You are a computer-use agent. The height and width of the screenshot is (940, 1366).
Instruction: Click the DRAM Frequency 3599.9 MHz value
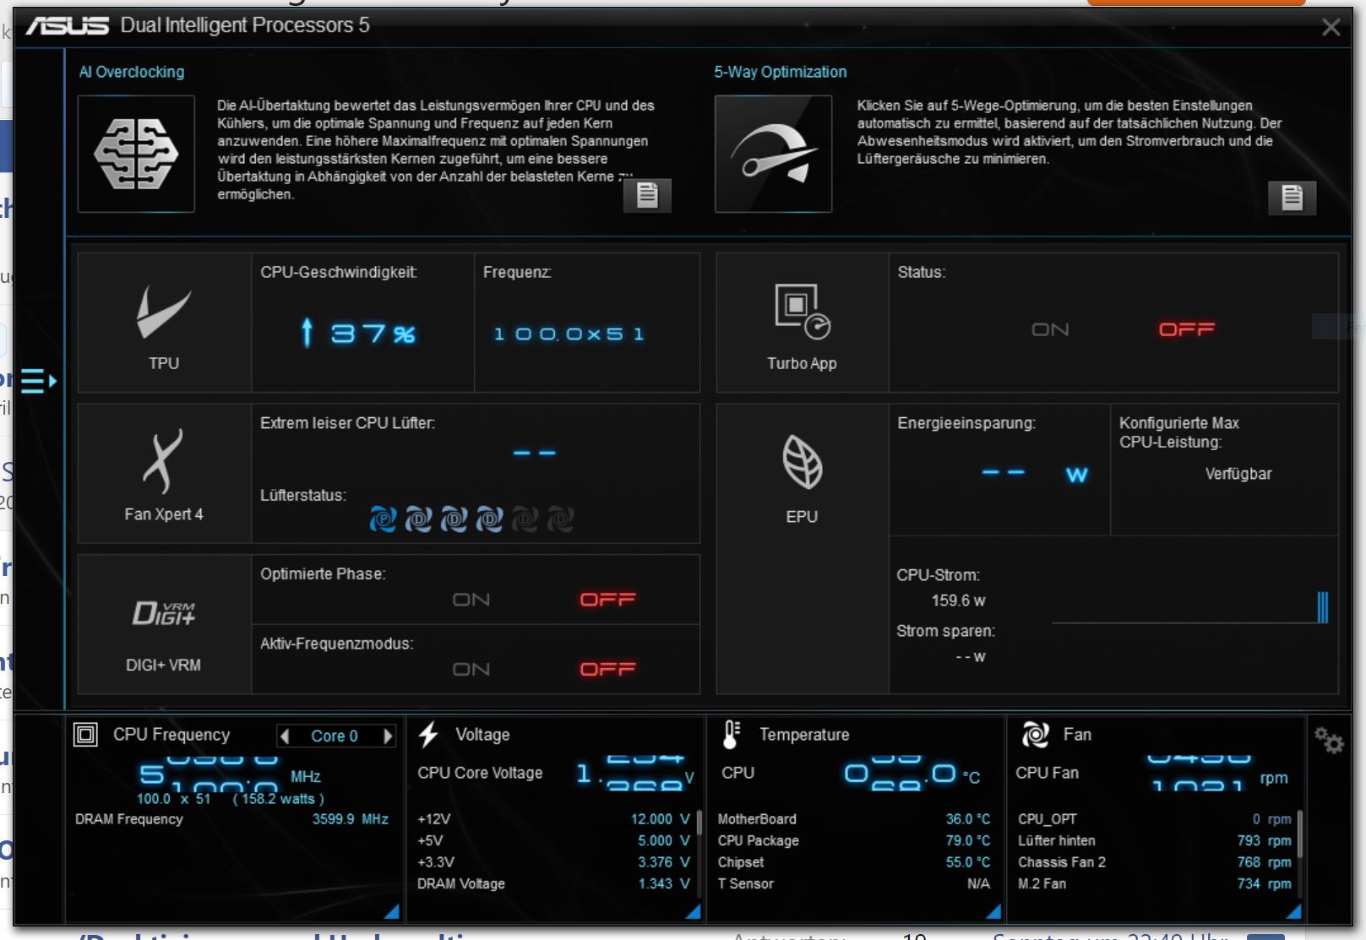[x=350, y=819]
